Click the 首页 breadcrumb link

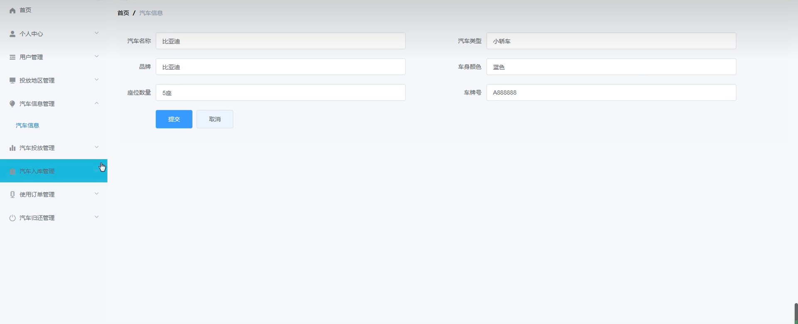(123, 13)
